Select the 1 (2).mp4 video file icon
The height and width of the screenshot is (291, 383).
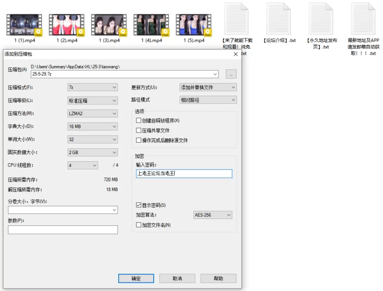click(x=67, y=25)
